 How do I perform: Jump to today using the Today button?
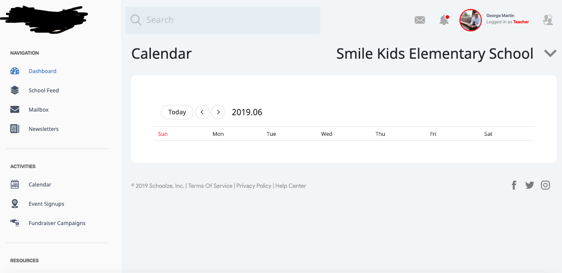click(176, 112)
